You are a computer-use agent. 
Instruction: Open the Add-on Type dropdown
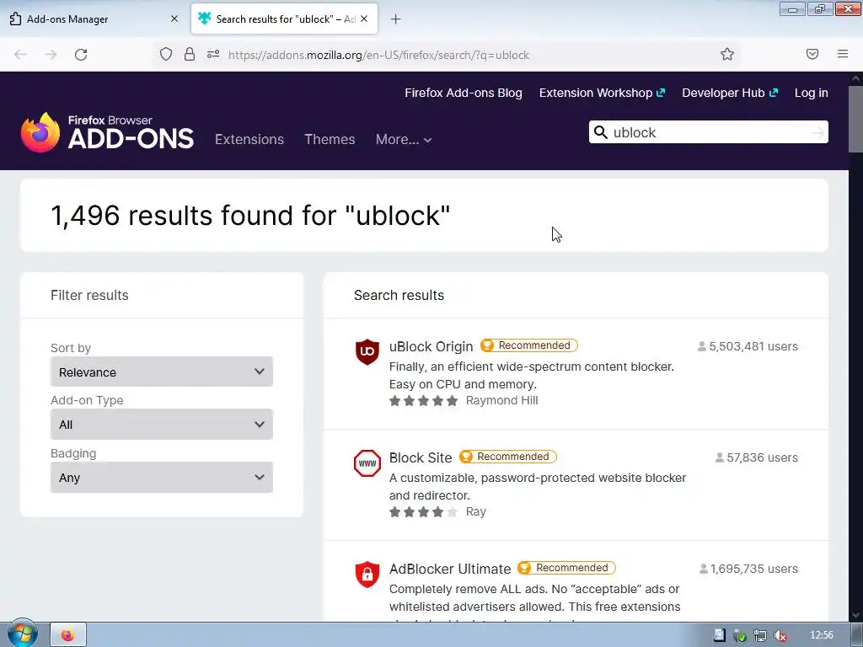coord(162,425)
